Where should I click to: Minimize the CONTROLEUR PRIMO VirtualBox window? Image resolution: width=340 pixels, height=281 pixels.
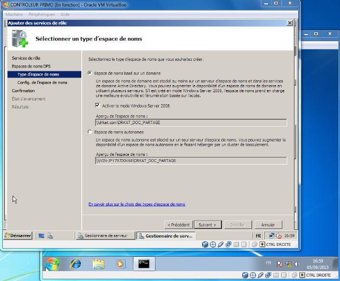coord(266,3)
